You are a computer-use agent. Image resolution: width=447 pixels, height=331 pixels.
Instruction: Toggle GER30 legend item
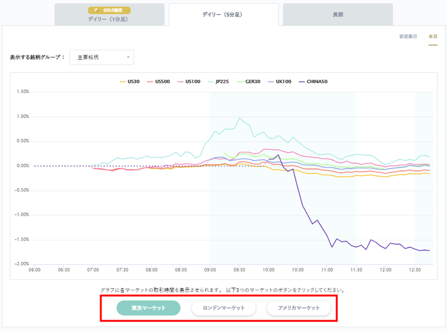tap(249, 82)
